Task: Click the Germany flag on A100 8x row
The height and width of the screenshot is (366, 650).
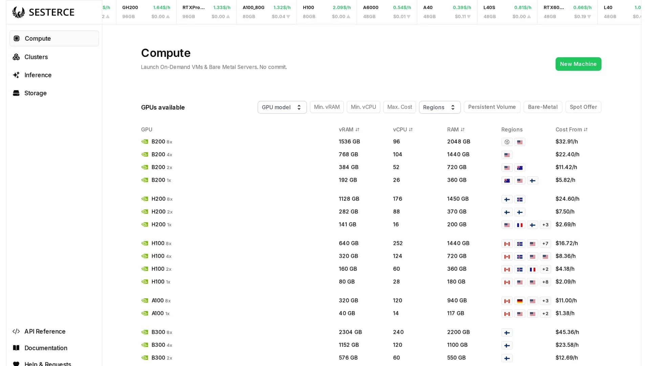Action: 520,301
